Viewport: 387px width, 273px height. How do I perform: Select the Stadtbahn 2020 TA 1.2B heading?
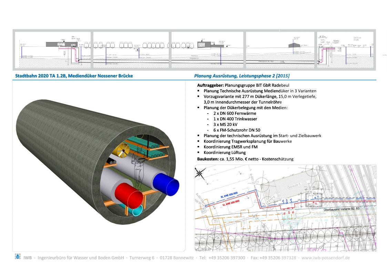click(x=74, y=76)
